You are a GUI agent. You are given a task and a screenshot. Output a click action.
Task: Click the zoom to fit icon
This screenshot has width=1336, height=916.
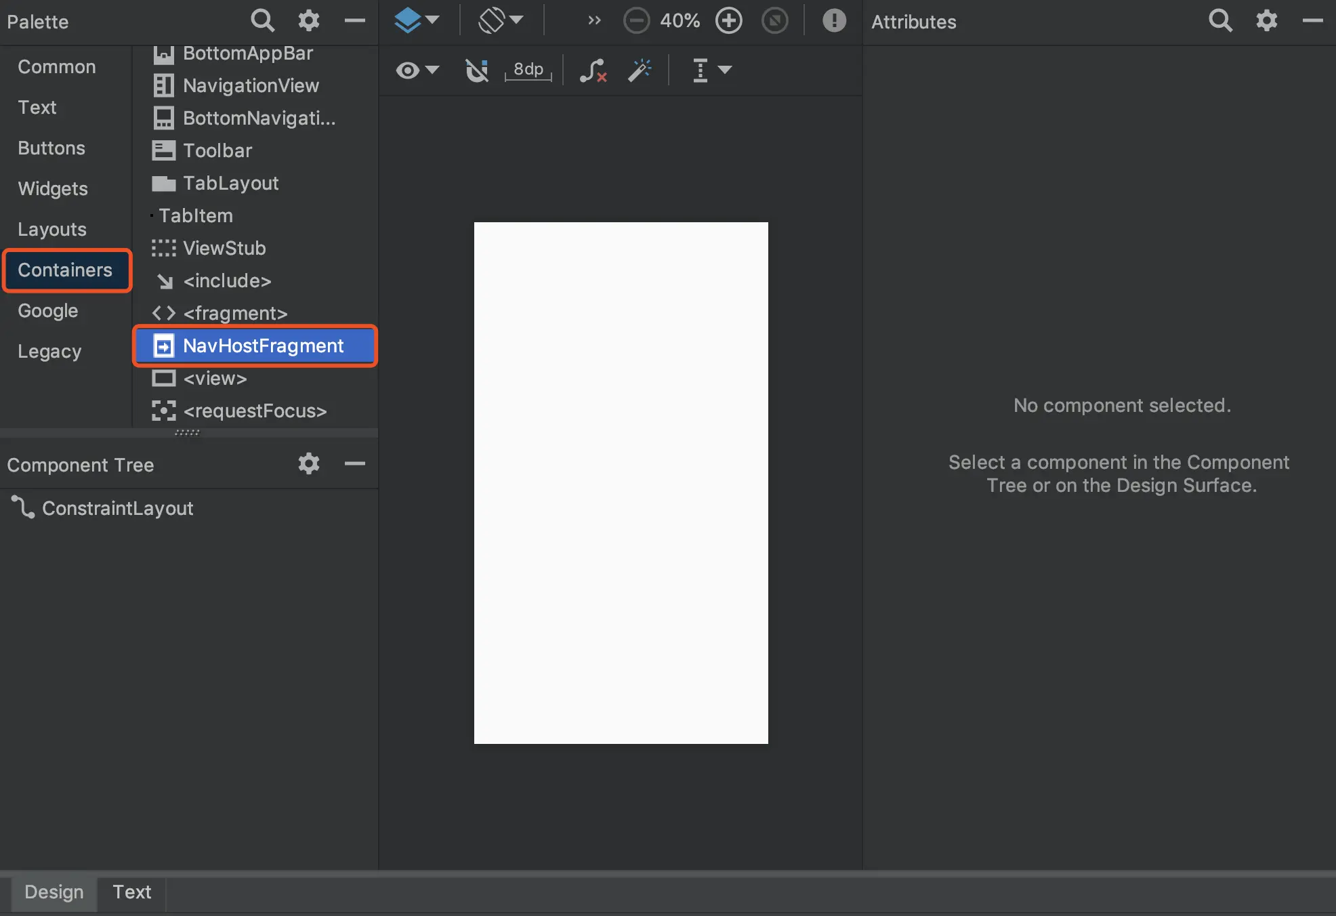click(775, 21)
